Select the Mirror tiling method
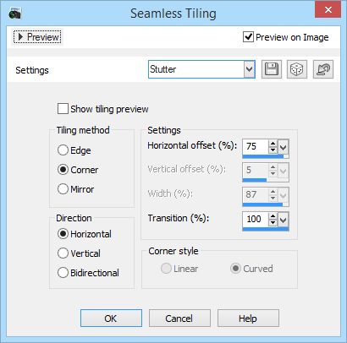347x343 pixels. tap(63, 189)
